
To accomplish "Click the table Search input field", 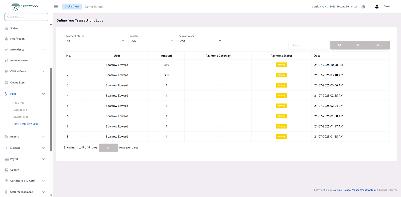I will click(x=309, y=45).
